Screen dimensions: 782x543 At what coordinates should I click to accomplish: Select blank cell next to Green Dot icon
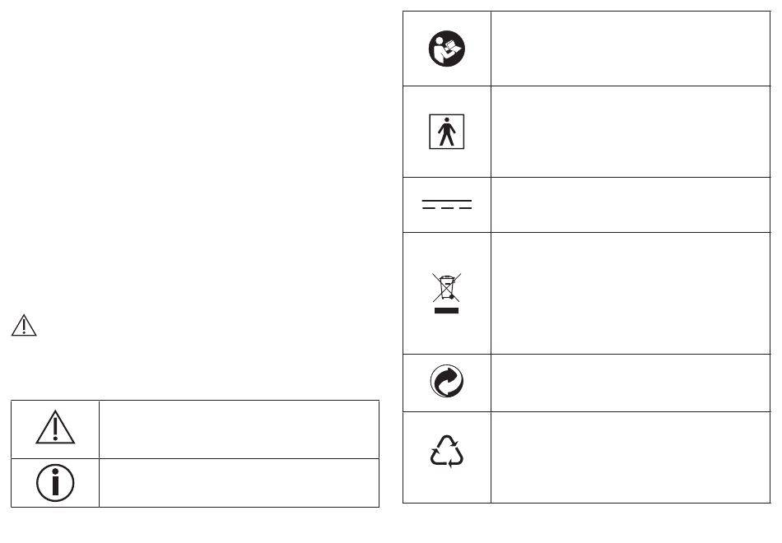click(631, 383)
